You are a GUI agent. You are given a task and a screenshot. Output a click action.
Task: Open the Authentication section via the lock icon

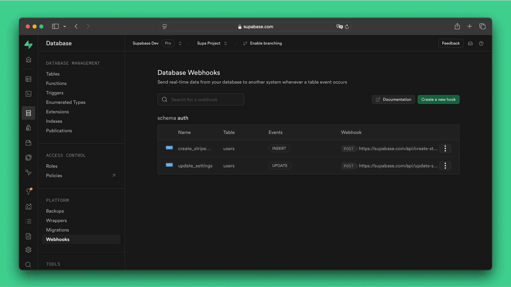coord(28,128)
